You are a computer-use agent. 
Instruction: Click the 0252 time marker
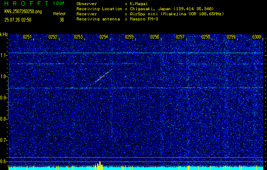click(53, 37)
